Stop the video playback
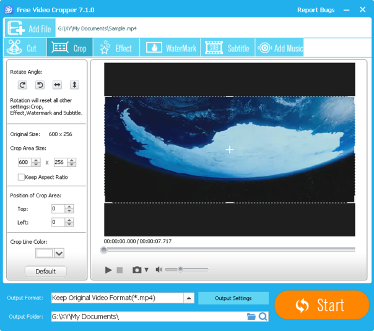The width and height of the screenshot is (374, 331). [120, 270]
